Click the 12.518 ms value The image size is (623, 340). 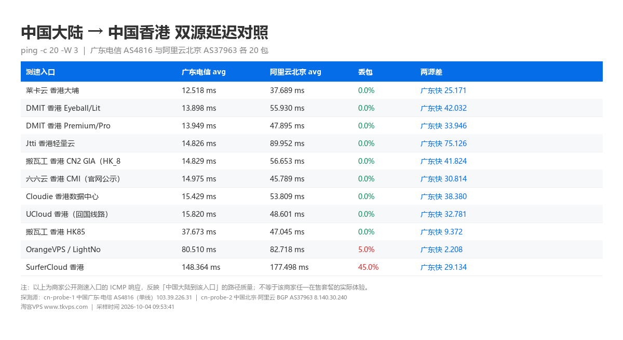199,90
